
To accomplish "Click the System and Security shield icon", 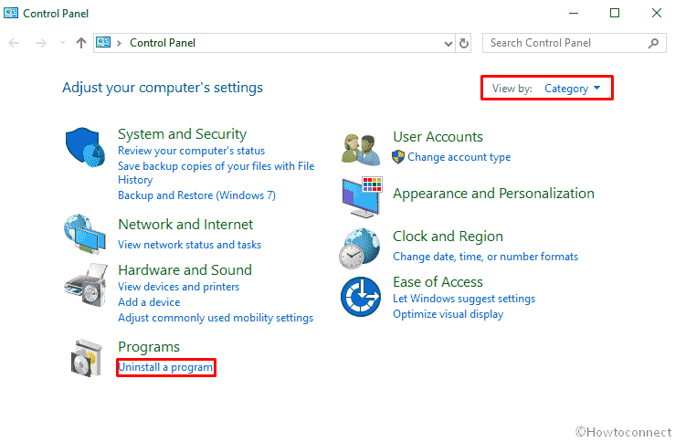I will 85,147.
